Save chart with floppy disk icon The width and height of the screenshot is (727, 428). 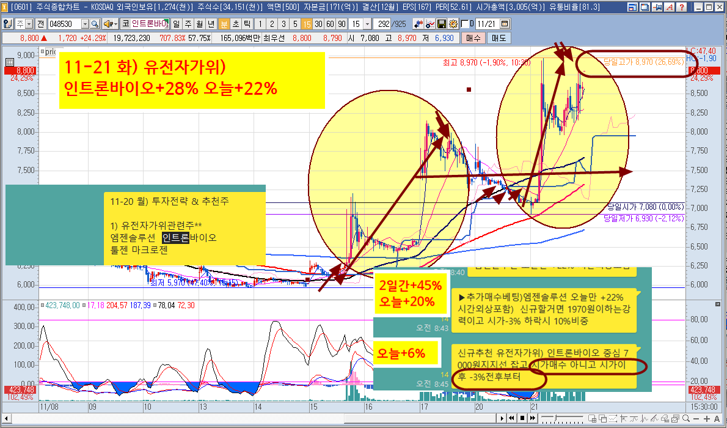[x=441, y=24]
